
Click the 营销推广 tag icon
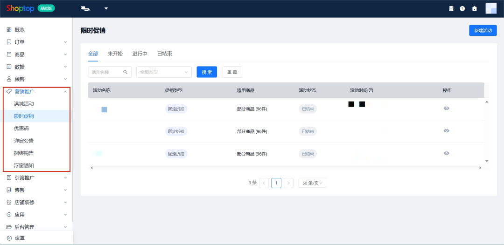coord(9,91)
